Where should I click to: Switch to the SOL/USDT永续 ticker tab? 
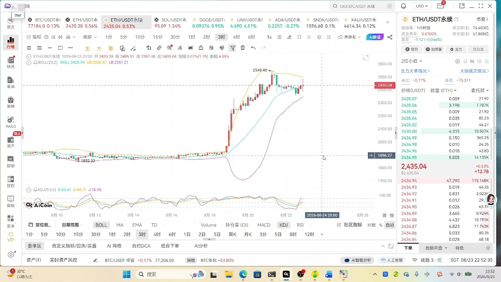click(170, 23)
